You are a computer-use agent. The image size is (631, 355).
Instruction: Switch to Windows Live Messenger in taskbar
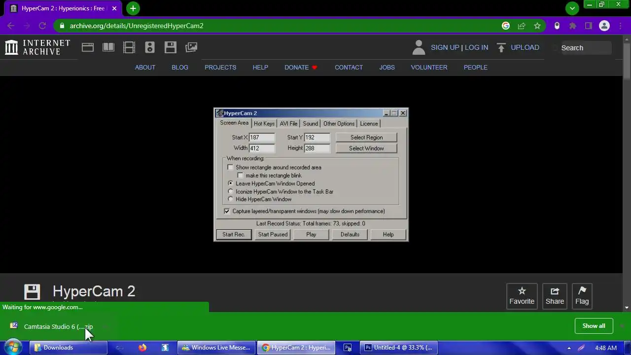tap(217, 348)
